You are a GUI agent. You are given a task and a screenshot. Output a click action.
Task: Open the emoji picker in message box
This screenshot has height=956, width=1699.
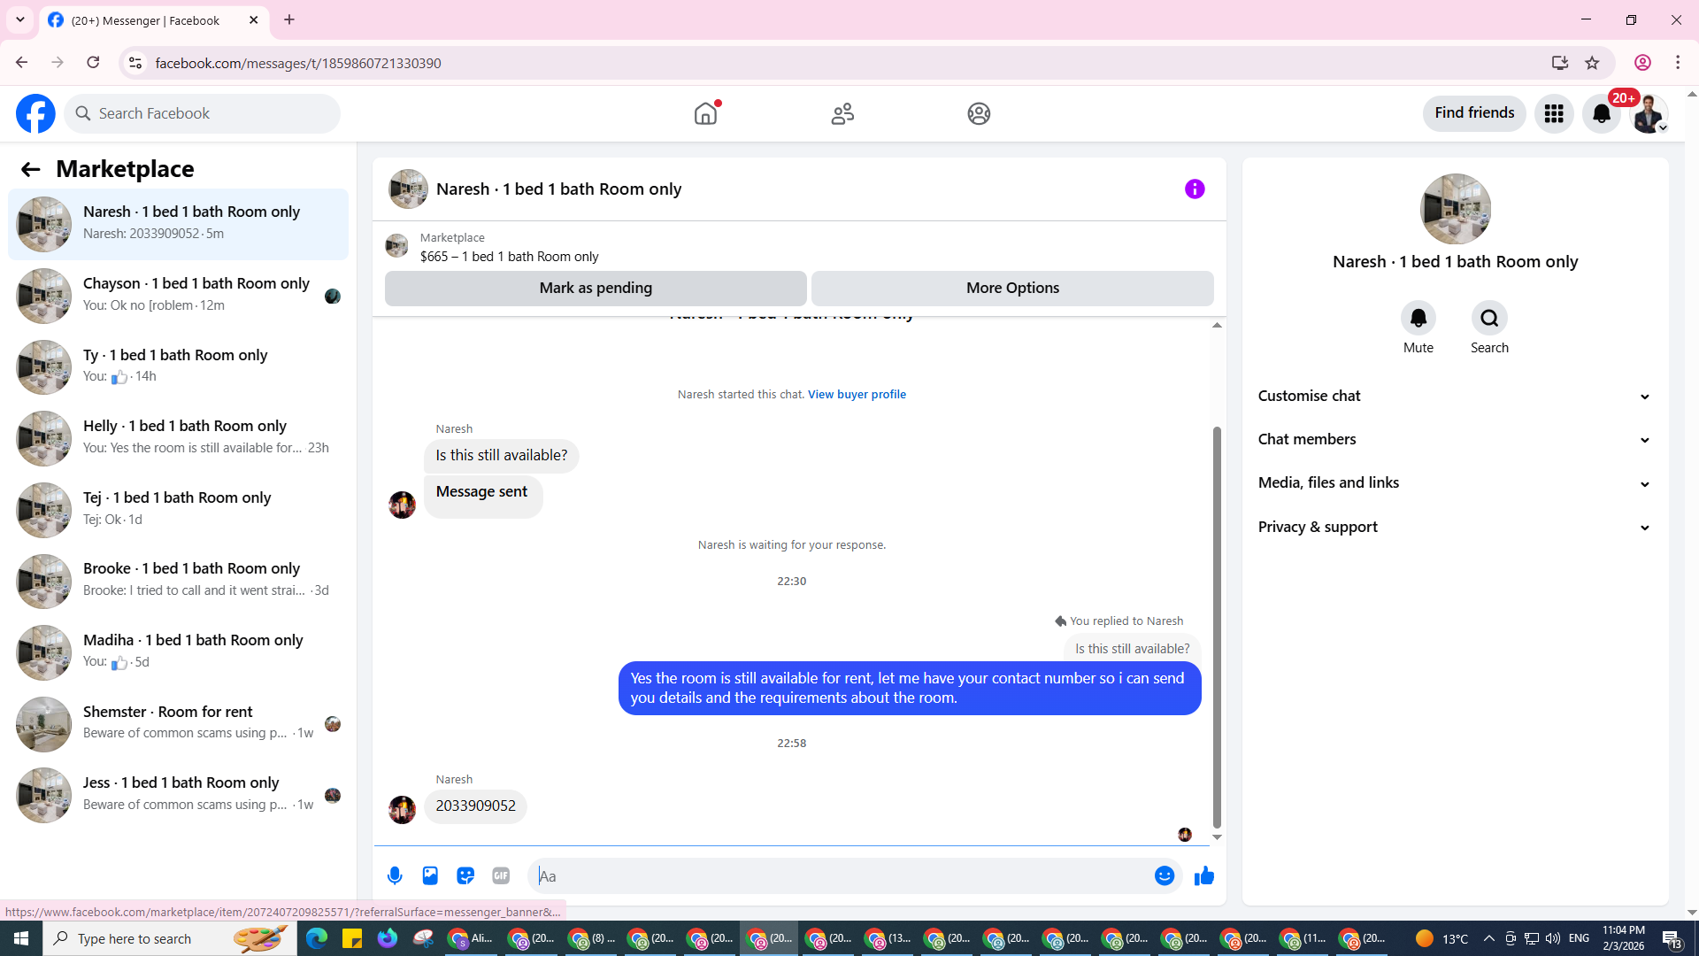click(x=1165, y=875)
